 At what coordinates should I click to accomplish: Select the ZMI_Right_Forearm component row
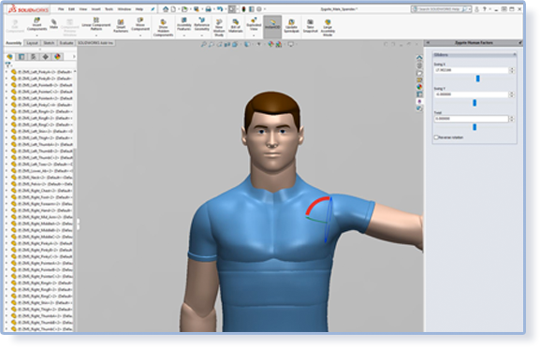click(42, 204)
